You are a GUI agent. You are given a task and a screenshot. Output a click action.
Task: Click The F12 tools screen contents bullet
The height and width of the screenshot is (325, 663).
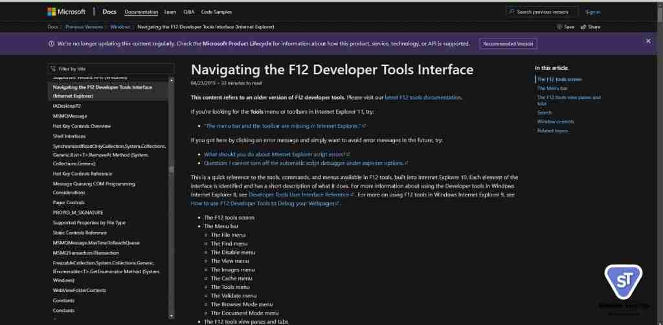point(229,218)
